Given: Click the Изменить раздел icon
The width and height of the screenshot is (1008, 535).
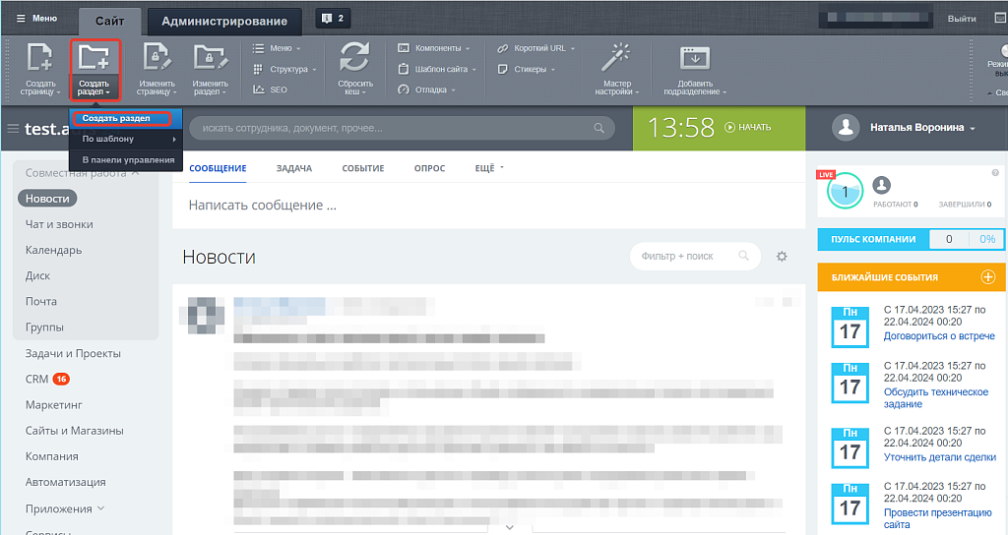Looking at the screenshot, I should point(211,57).
